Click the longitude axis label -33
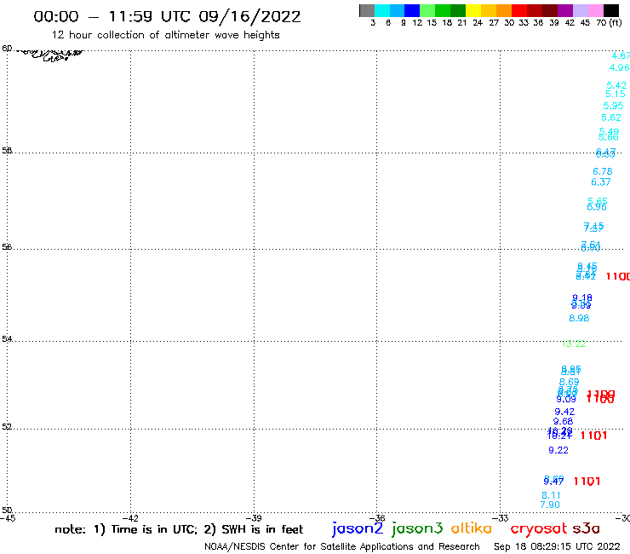Image resolution: width=630 pixels, height=554 pixels. [501, 518]
